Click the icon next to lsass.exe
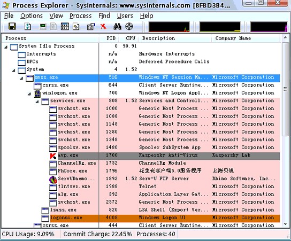Screen dimensions: 291x241 coord(45,211)
